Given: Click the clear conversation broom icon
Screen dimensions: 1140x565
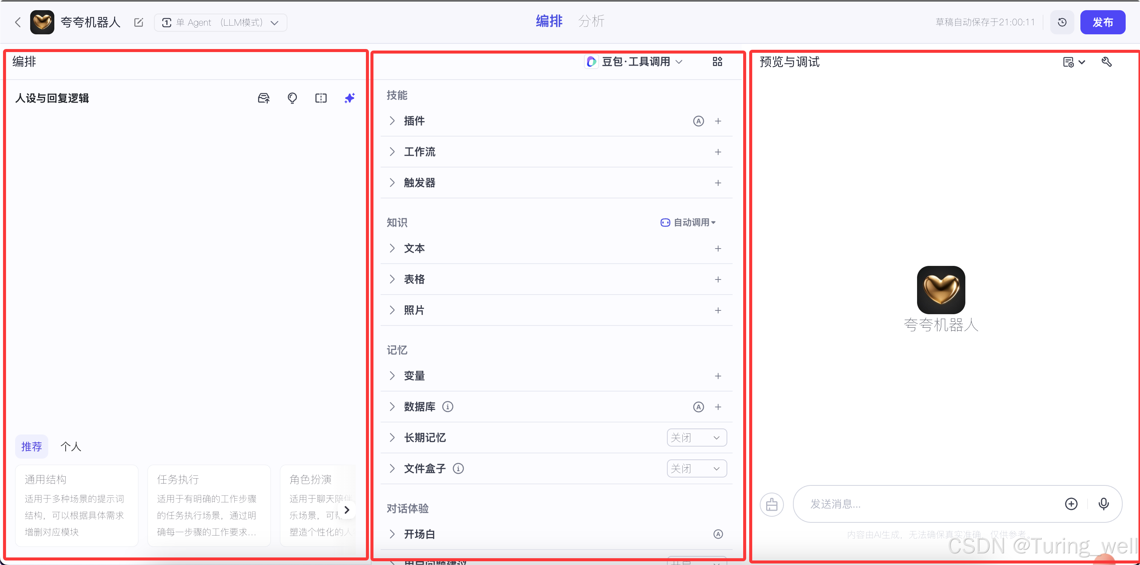Looking at the screenshot, I should pyautogui.click(x=771, y=504).
